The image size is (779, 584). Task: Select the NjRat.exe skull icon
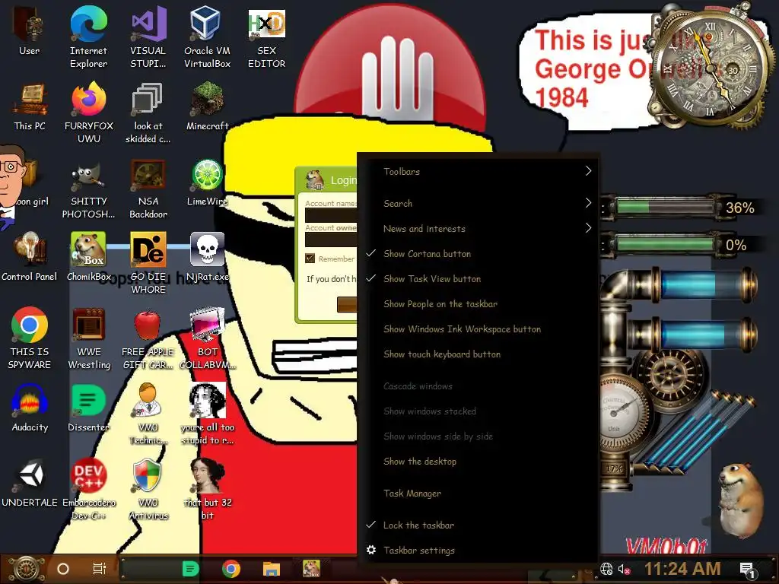(x=207, y=257)
